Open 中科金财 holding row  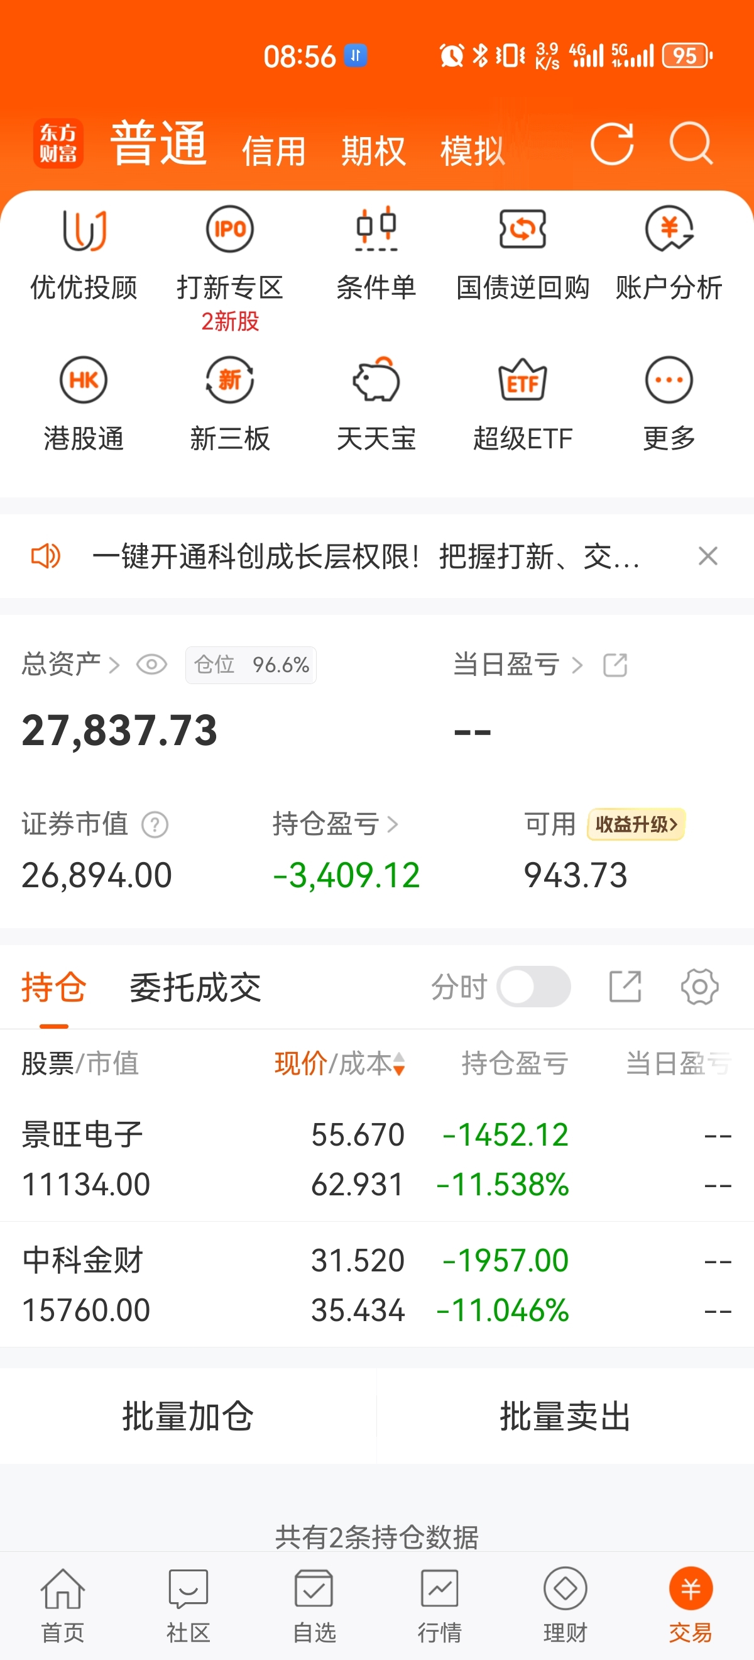376,1285
